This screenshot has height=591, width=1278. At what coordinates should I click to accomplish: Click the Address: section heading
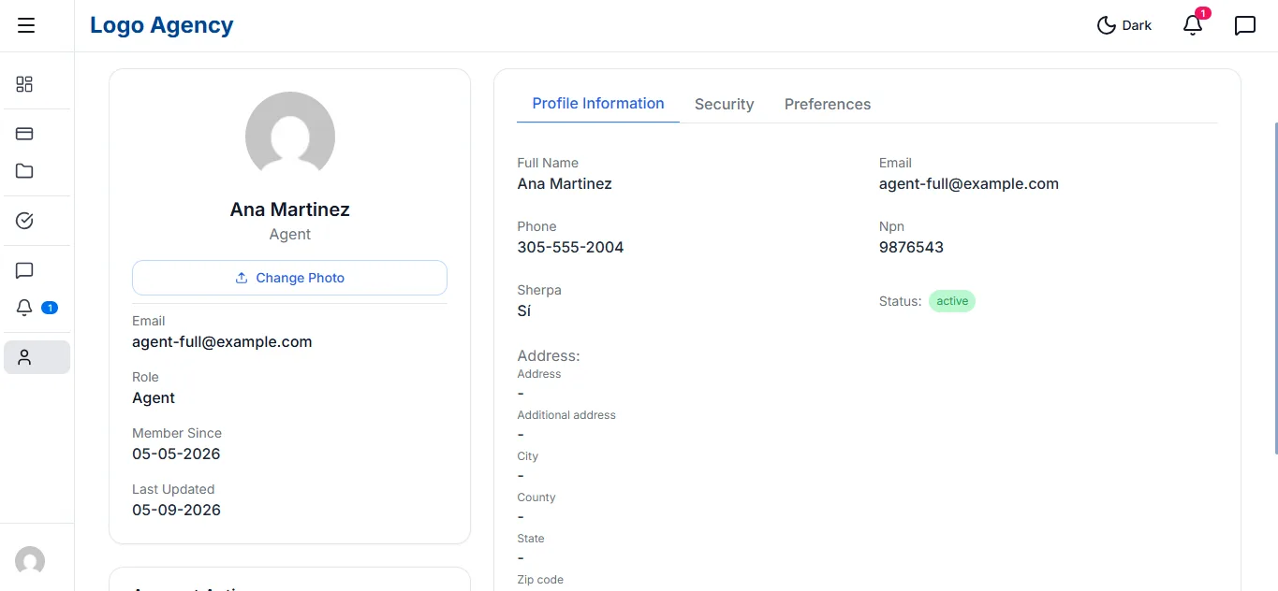[549, 356]
